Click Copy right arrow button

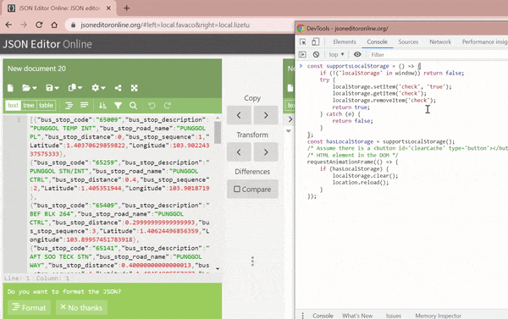266,115
